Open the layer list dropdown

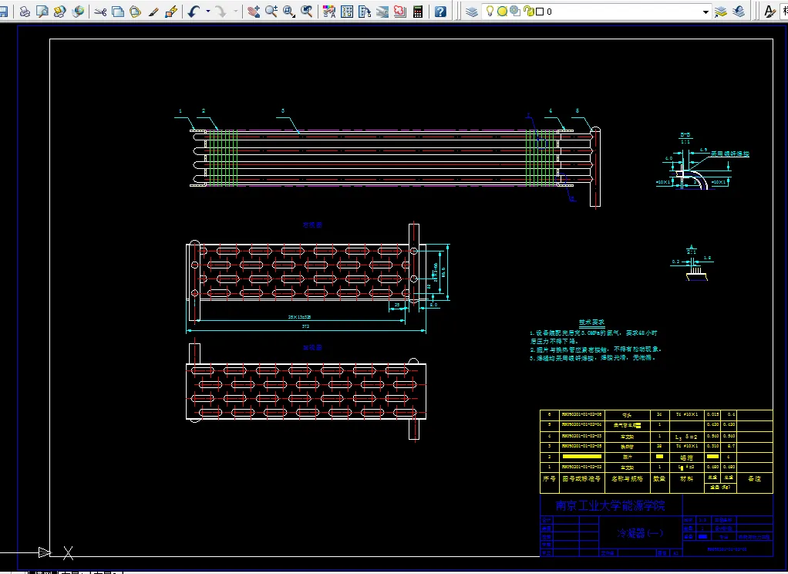coord(705,12)
